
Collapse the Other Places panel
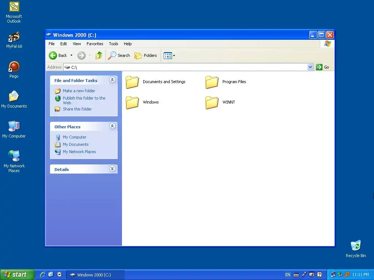[x=112, y=126]
